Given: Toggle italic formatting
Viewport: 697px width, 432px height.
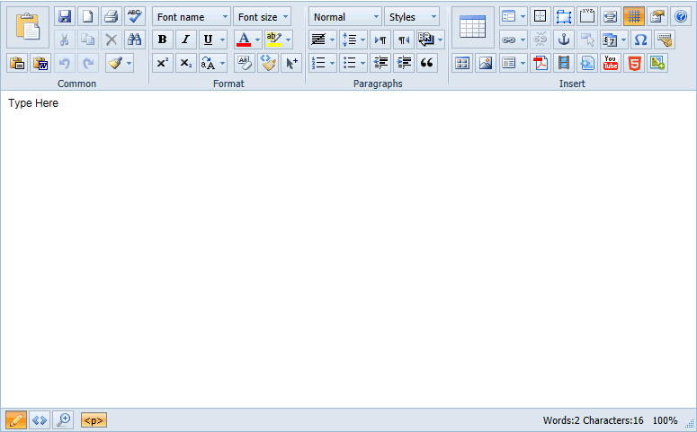Looking at the screenshot, I should click(x=186, y=40).
